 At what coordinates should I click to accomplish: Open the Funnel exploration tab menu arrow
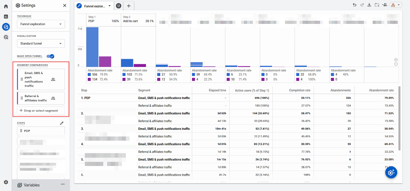(110, 6)
